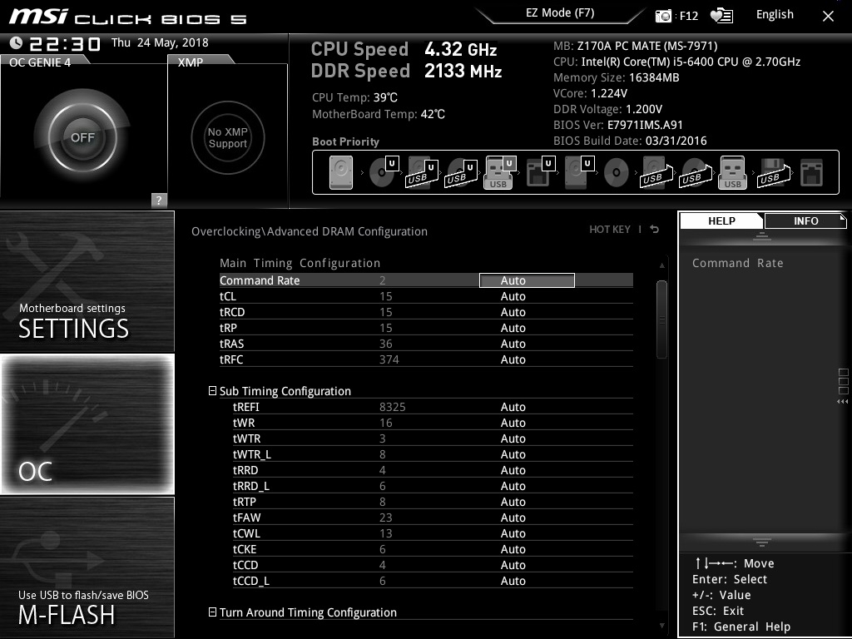Toggle the OC Genie 4 OFF knob
This screenshot has height=639, width=852.
82,137
